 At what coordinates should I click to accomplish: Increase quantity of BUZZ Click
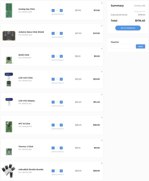pyautogui.click(x=61, y=56)
